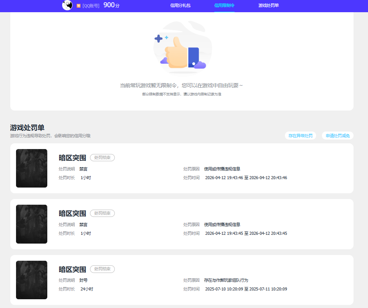Click the 处罚结束 badge on the first record
Viewport: 368px width, 308px height.
(102, 157)
